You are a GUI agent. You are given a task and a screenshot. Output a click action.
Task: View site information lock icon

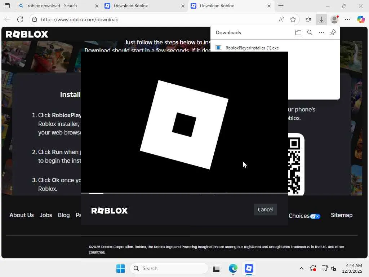click(35, 19)
